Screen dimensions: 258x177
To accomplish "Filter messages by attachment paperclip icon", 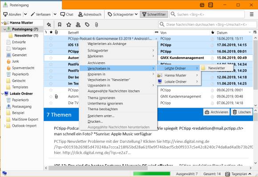I will point(97,24).
